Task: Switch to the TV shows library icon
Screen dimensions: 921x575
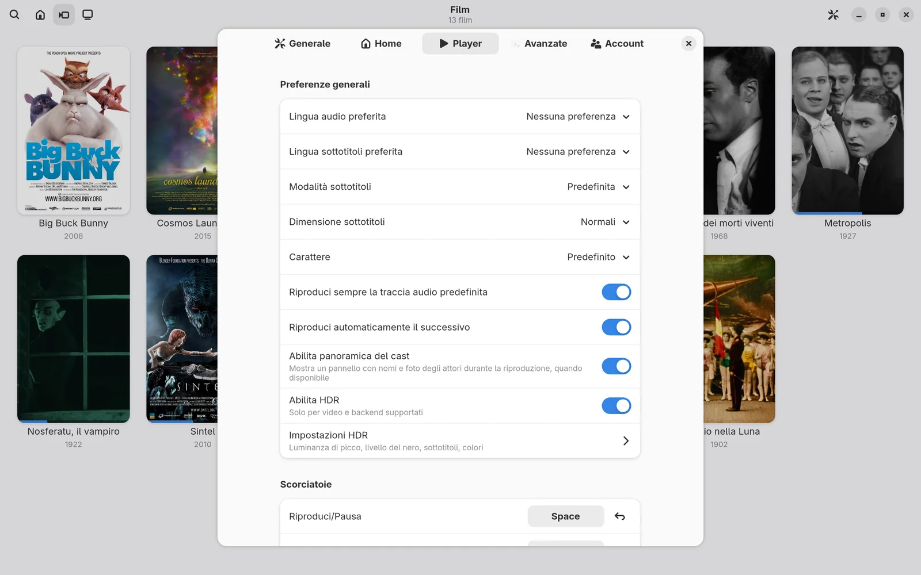Action: pos(87,15)
